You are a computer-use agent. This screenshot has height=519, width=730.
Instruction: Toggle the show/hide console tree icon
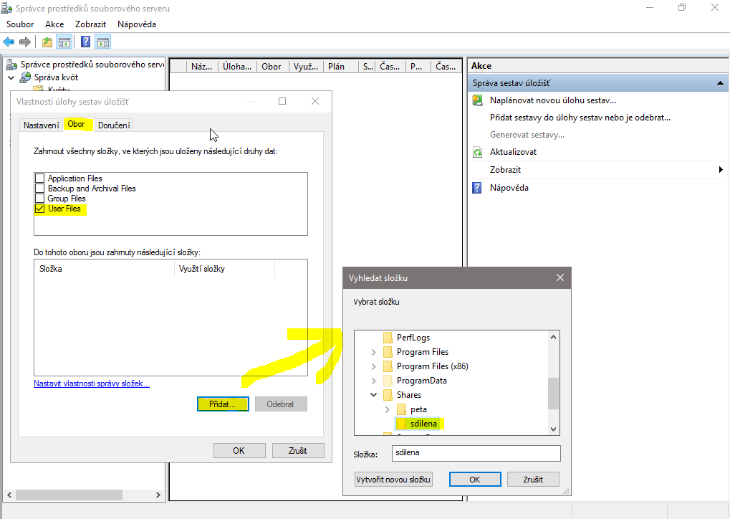pyautogui.click(x=64, y=42)
